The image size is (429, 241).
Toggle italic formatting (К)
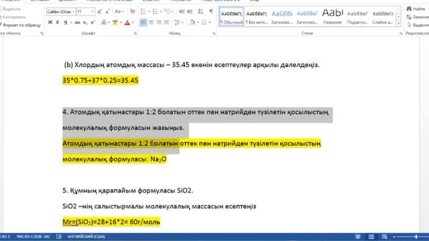[x=58, y=22]
